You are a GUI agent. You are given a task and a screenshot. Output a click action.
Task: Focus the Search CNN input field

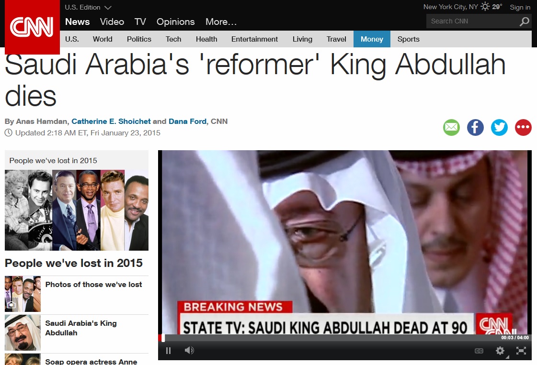[472, 21]
